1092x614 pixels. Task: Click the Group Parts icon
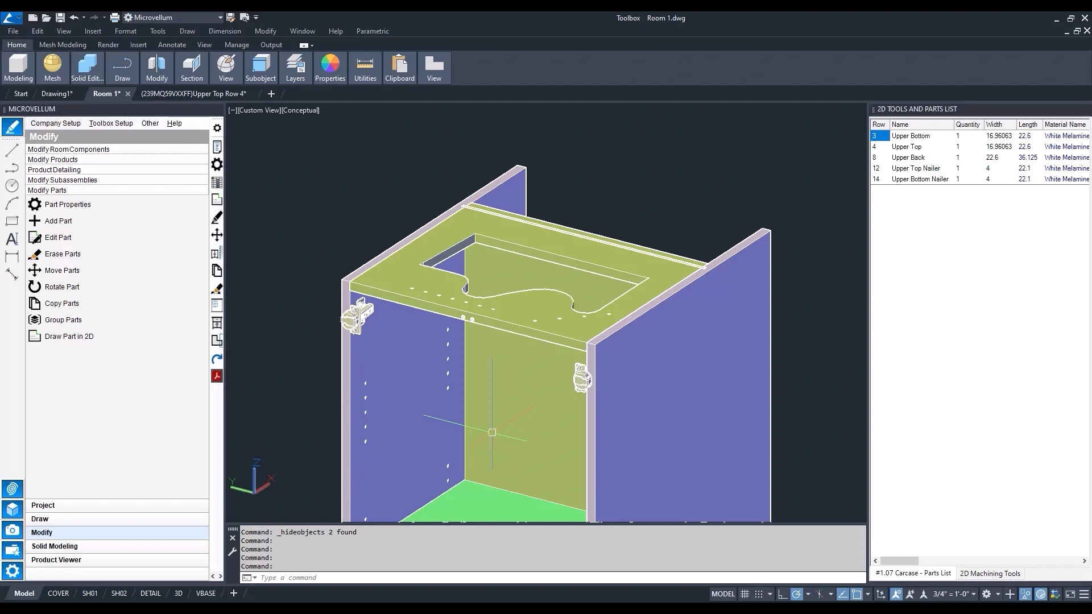tap(35, 320)
